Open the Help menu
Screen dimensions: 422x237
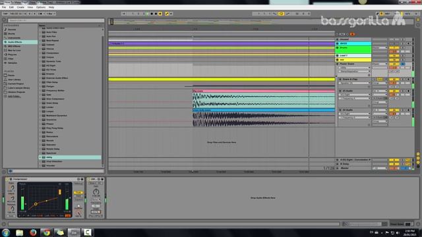[x=51, y=7]
